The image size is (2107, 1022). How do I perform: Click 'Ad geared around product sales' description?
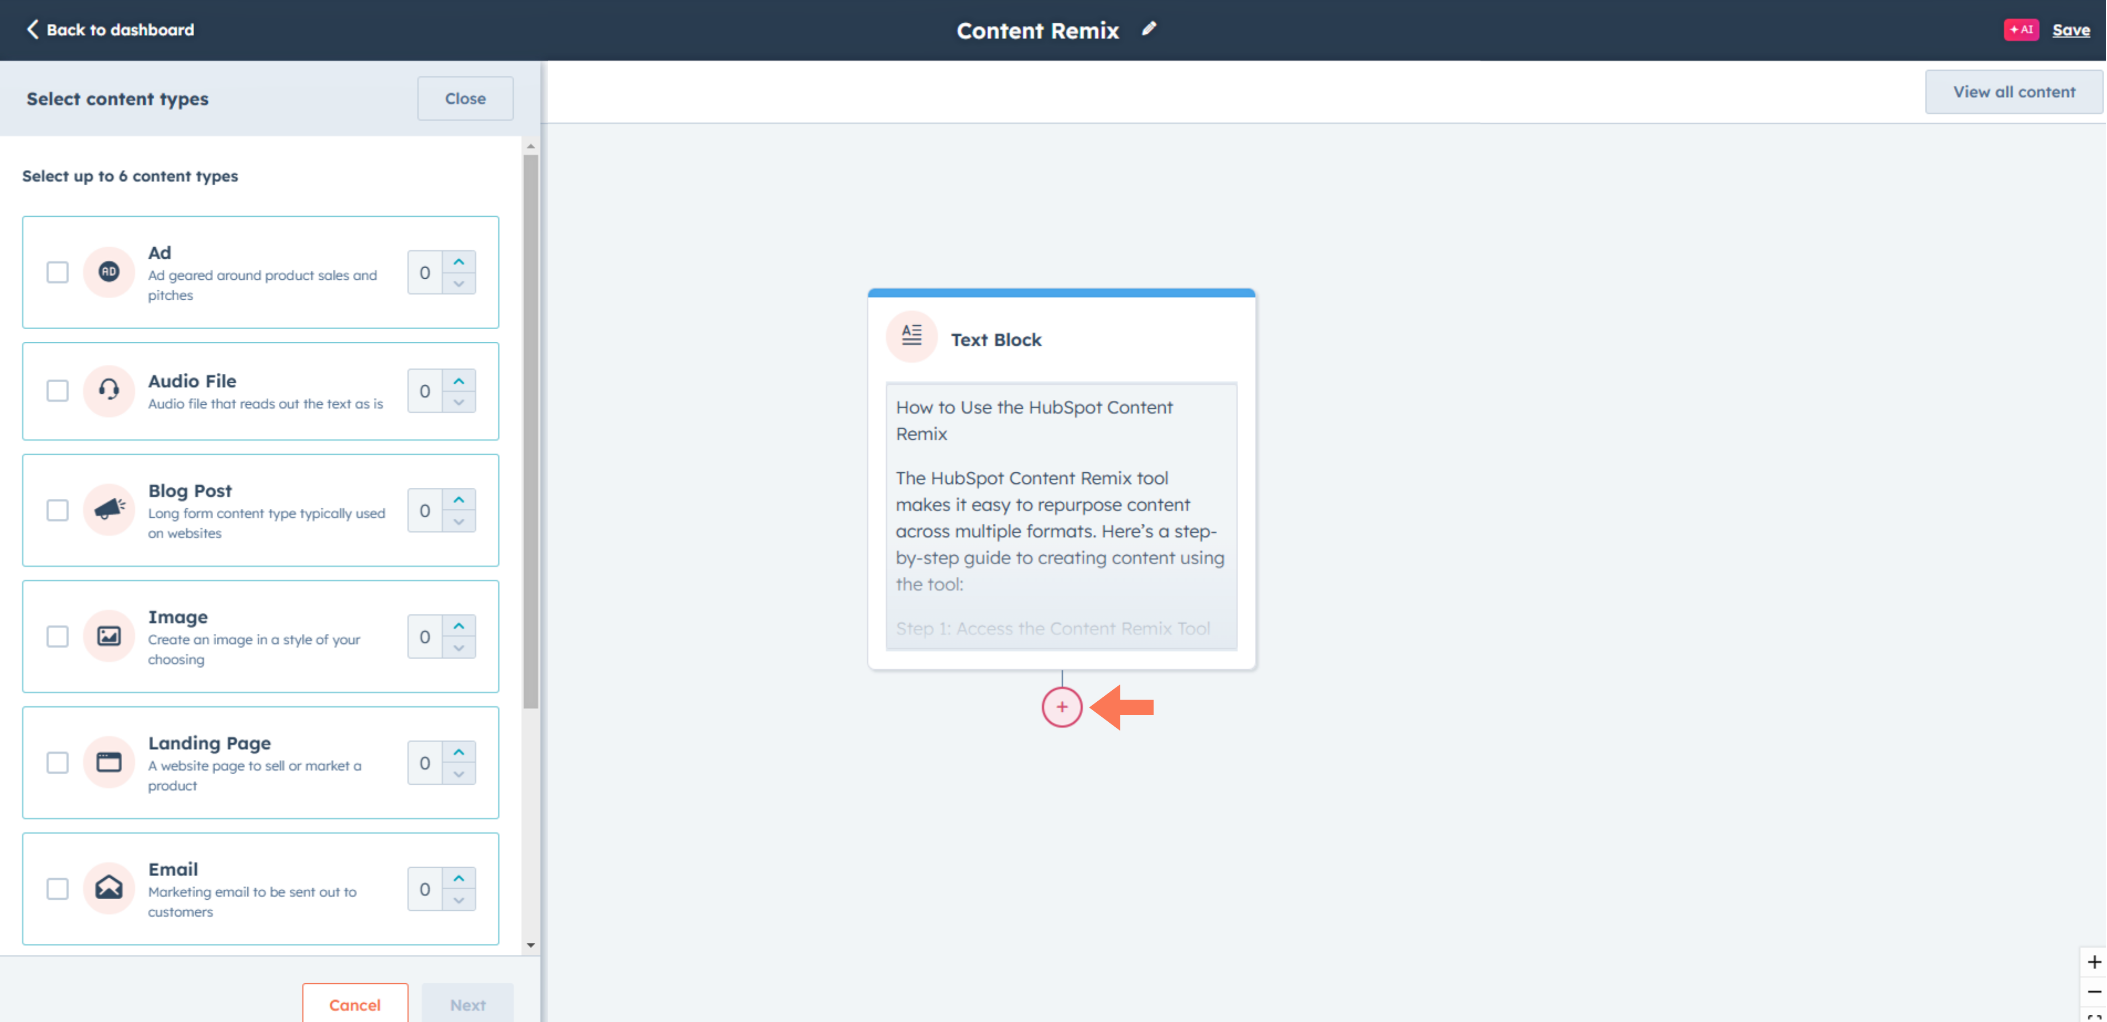263,285
